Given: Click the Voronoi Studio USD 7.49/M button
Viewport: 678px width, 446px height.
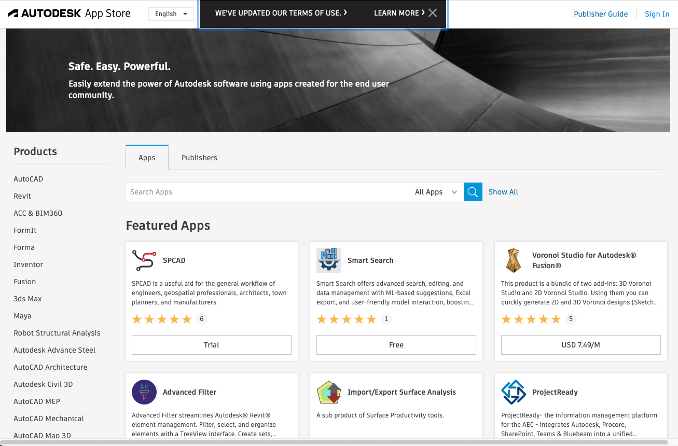Looking at the screenshot, I should coord(581,345).
